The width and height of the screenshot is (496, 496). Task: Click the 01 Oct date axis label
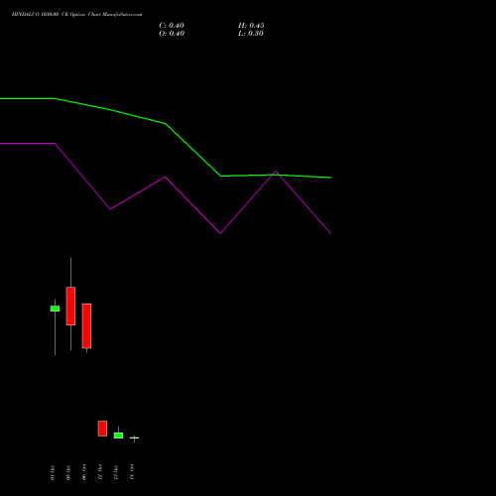pyautogui.click(x=53, y=472)
